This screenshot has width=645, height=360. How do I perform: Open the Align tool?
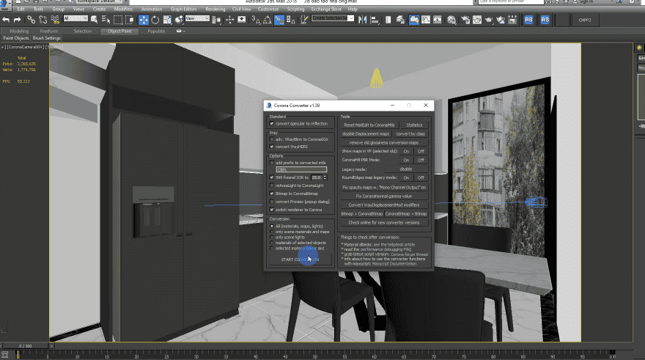pos(375,20)
